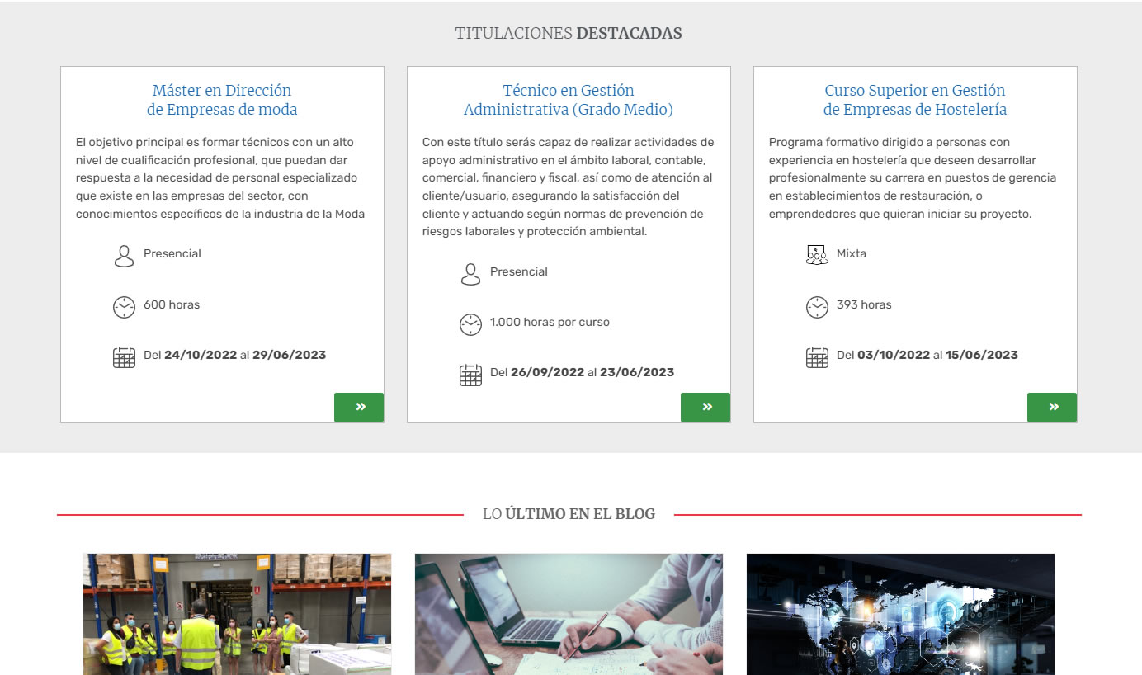
Task: Click the clock icon beside 600 horas
Action: tap(124, 307)
